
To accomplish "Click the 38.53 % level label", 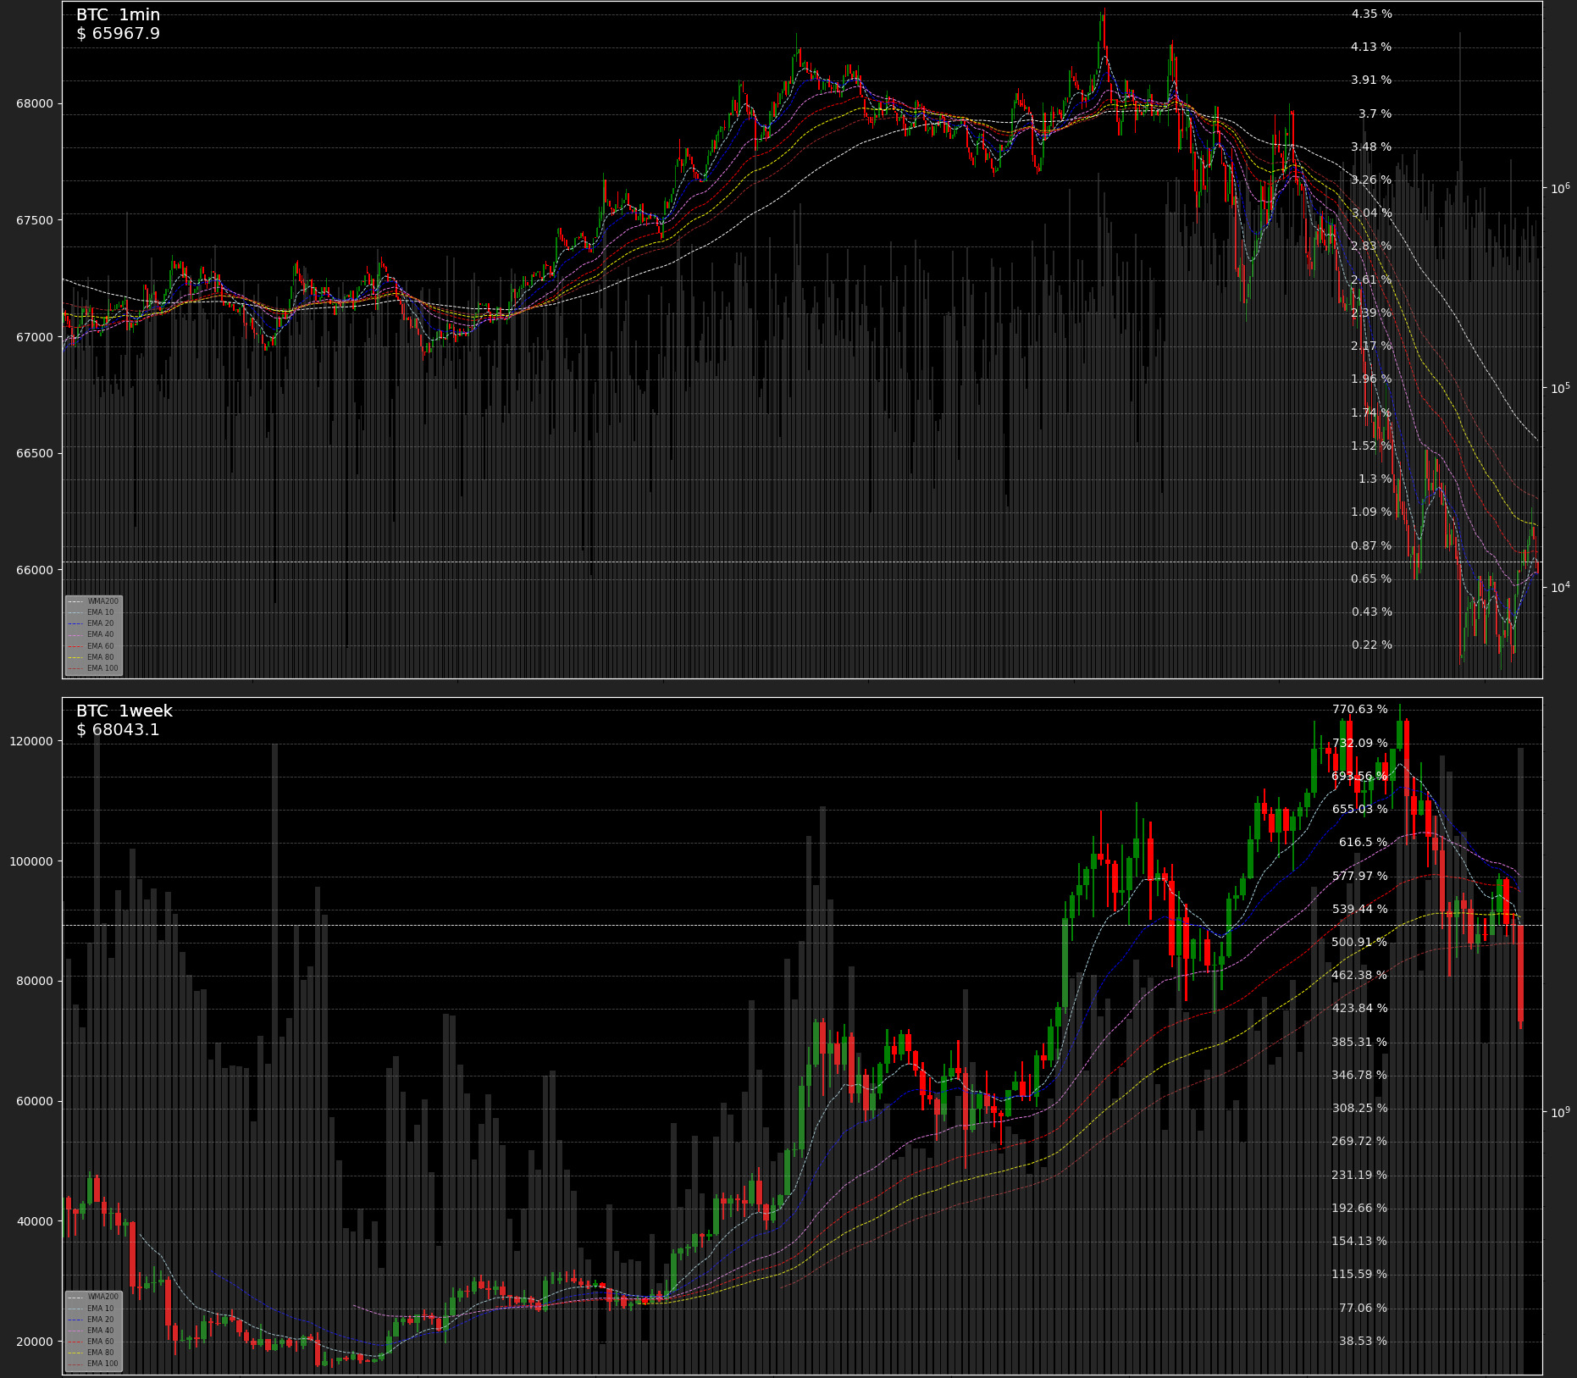I will coord(1363,1342).
